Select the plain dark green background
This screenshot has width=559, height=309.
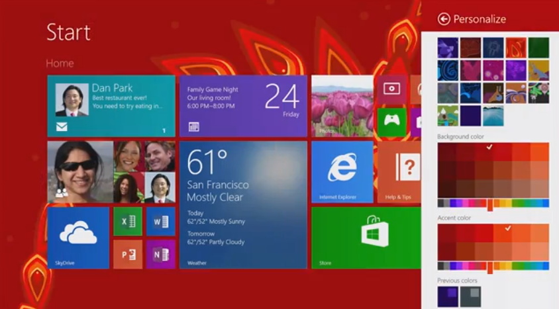(x=538, y=48)
